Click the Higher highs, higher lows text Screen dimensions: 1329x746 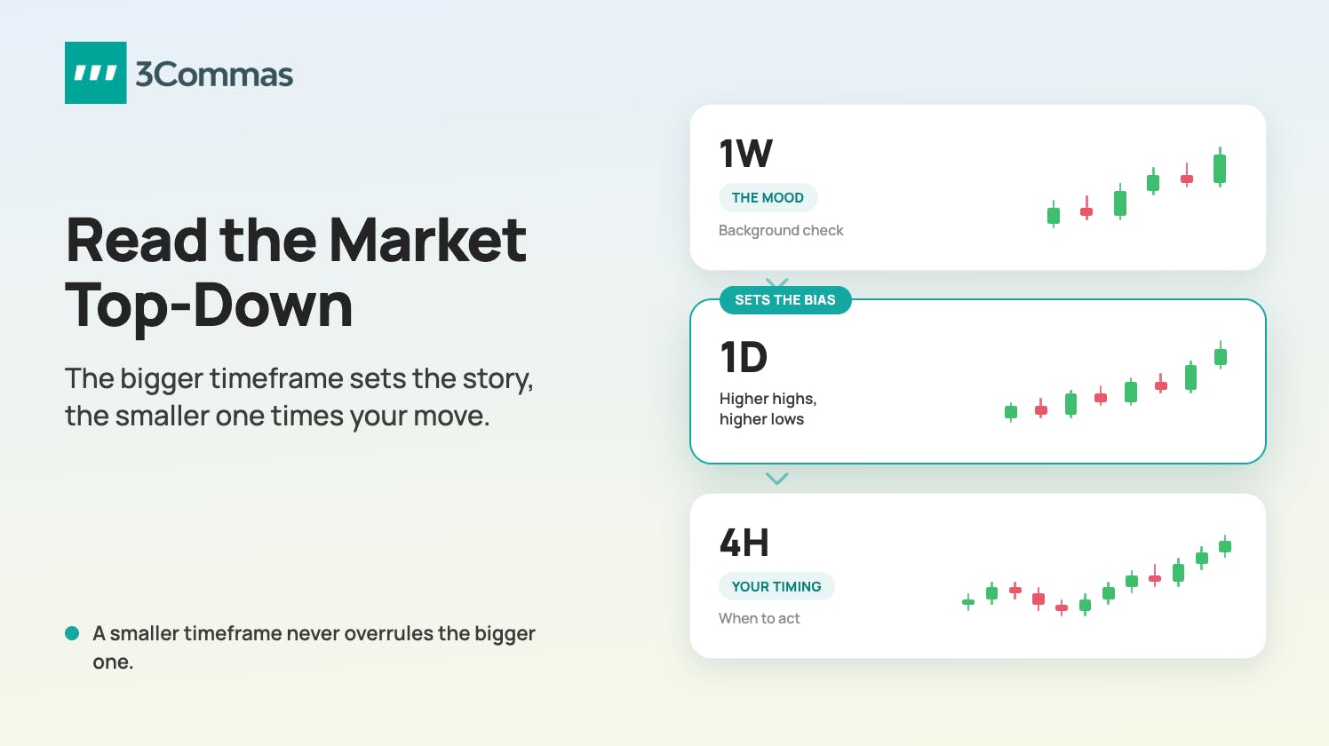pyautogui.click(x=768, y=409)
